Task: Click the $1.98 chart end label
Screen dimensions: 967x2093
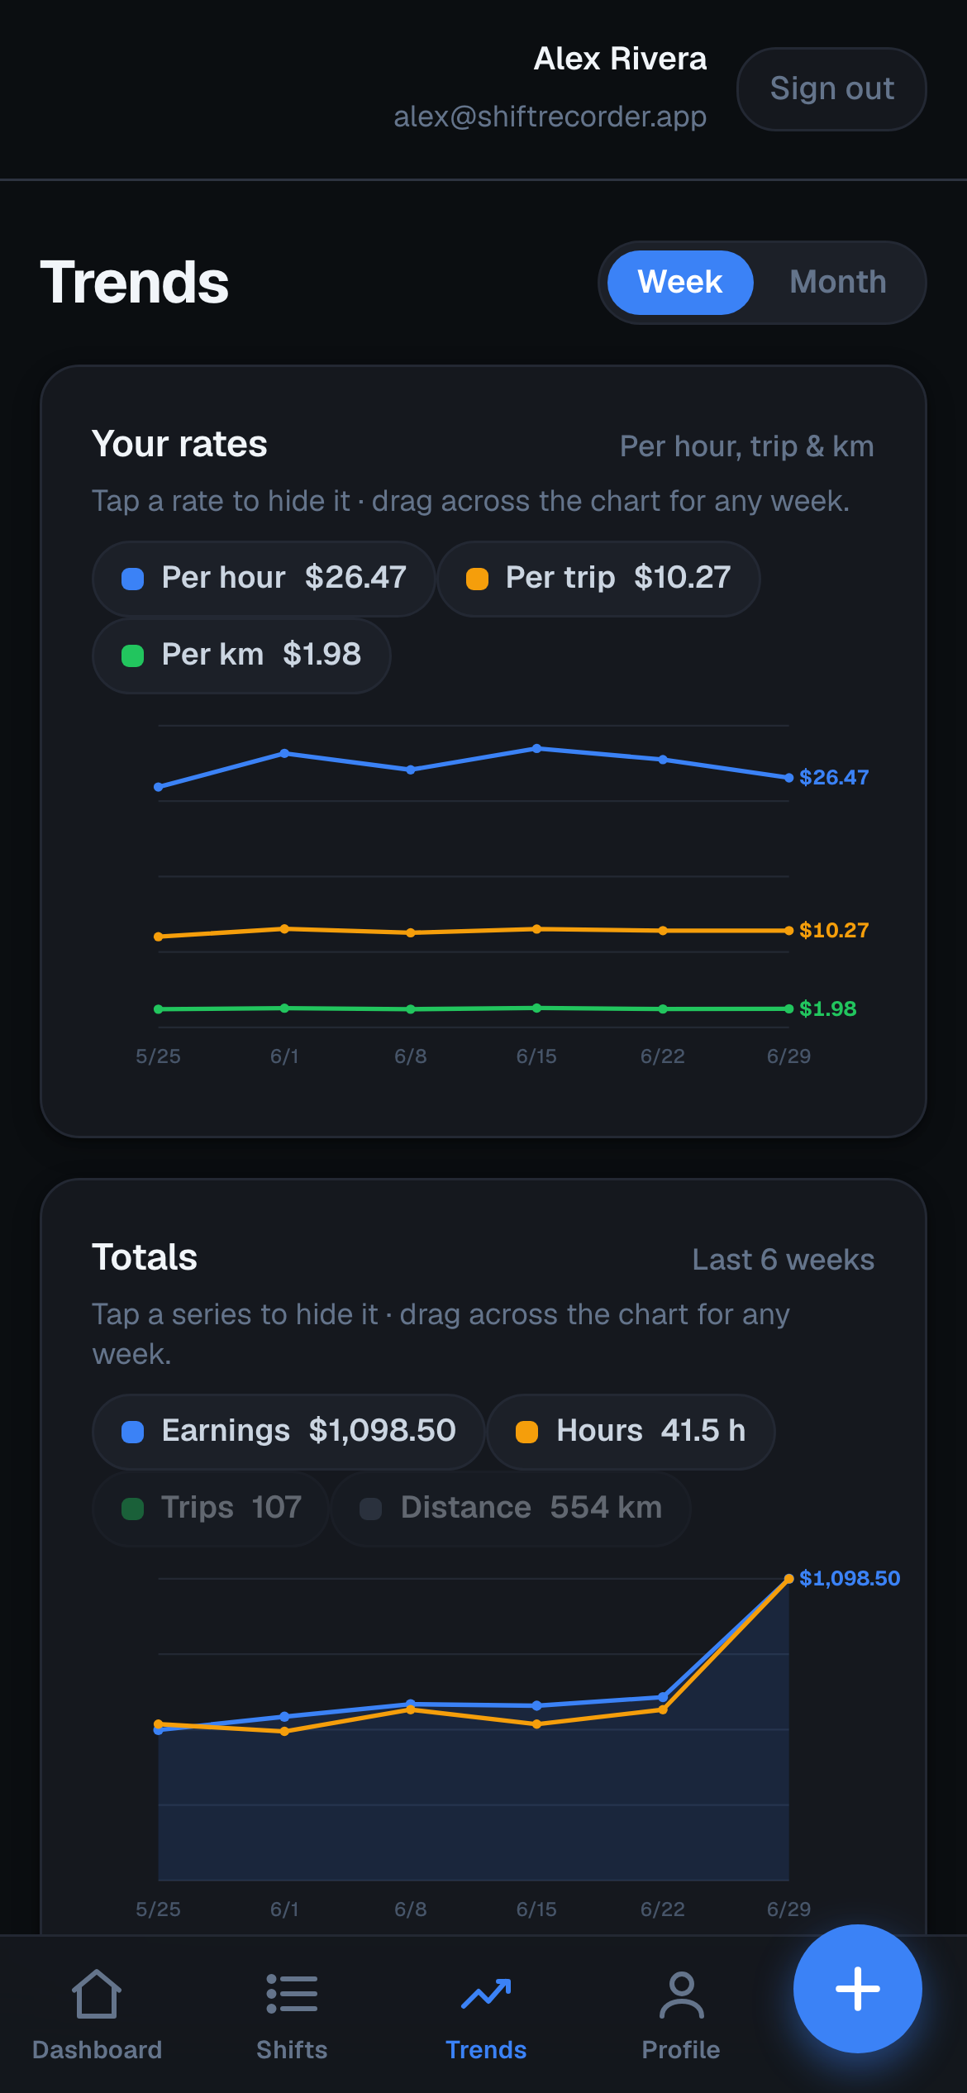Action: click(x=827, y=1008)
